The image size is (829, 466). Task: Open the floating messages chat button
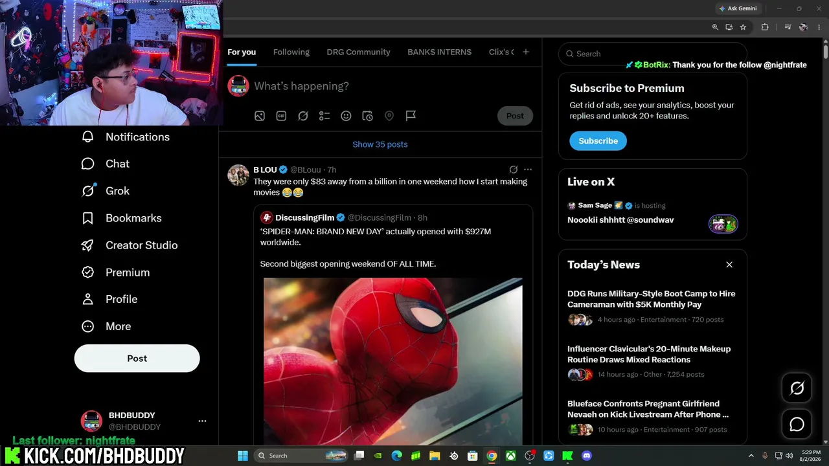click(797, 424)
